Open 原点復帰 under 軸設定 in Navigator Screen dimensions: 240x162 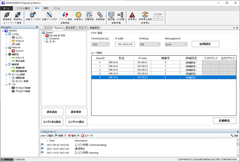(x=18, y=61)
